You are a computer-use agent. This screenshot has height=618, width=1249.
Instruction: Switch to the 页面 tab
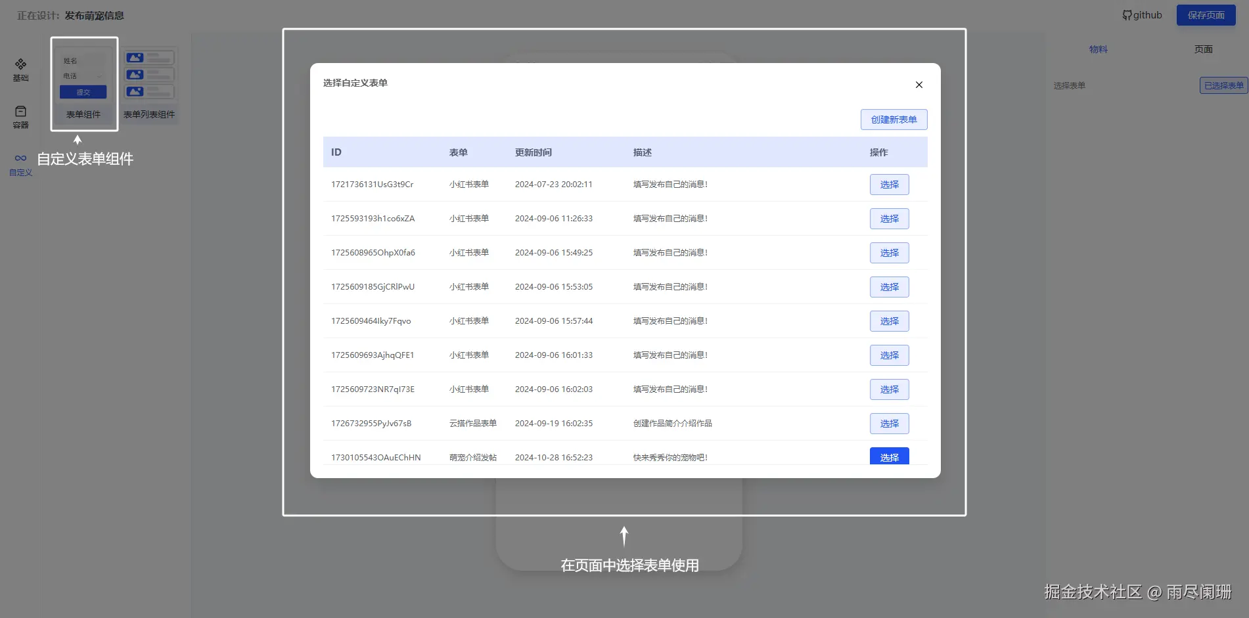click(1203, 49)
